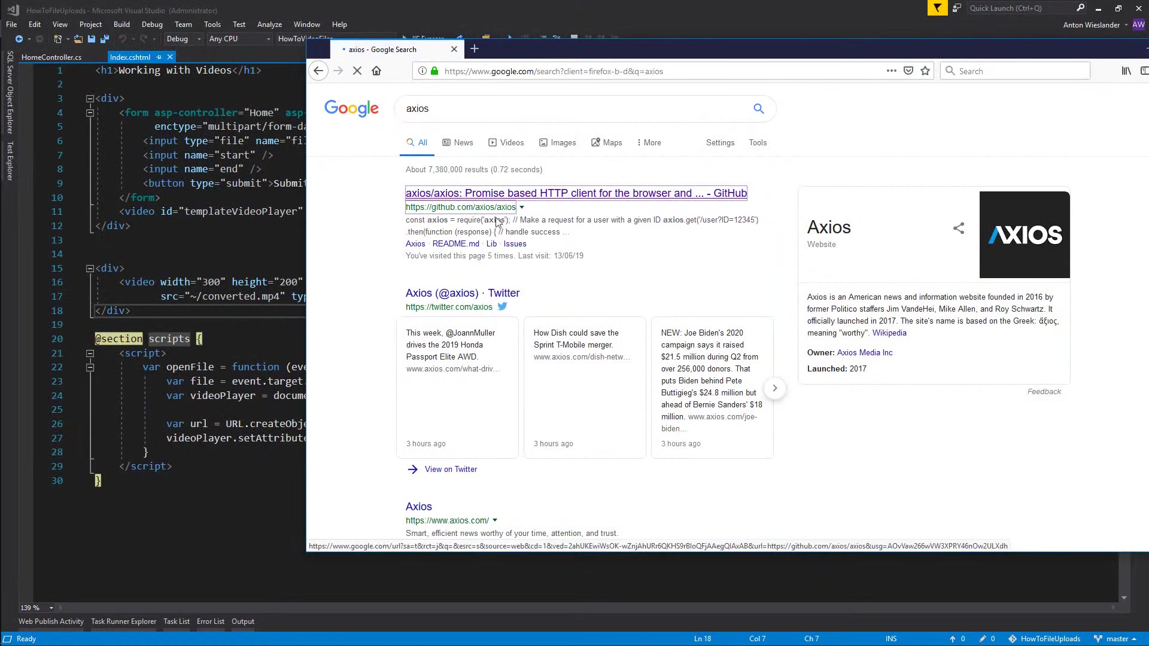Click Visual Studio Navigate Backward arrow icon
The image size is (1149, 646).
point(19,39)
